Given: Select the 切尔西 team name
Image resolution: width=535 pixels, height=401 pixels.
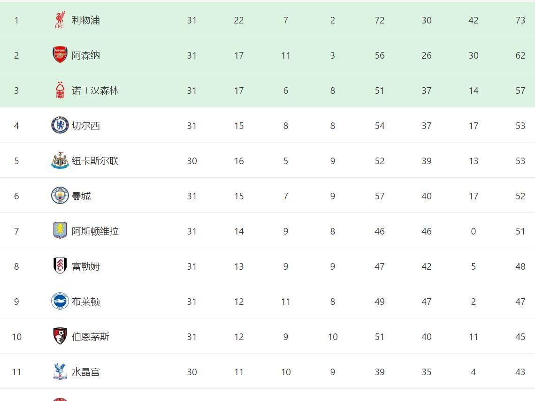Looking at the screenshot, I should click(85, 126).
